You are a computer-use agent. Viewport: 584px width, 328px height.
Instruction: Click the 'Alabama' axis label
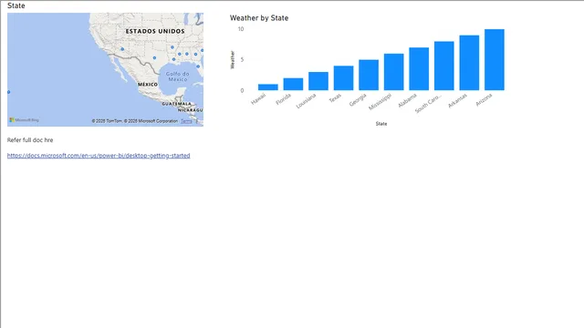[x=408, y=100]
